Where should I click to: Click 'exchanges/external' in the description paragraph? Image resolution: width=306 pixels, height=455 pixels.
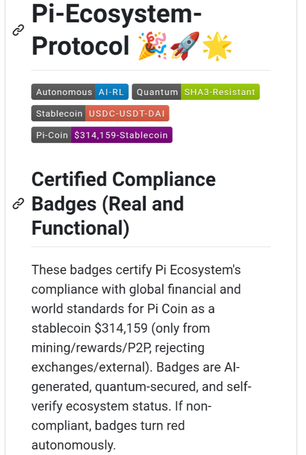[x=91, y=367]
